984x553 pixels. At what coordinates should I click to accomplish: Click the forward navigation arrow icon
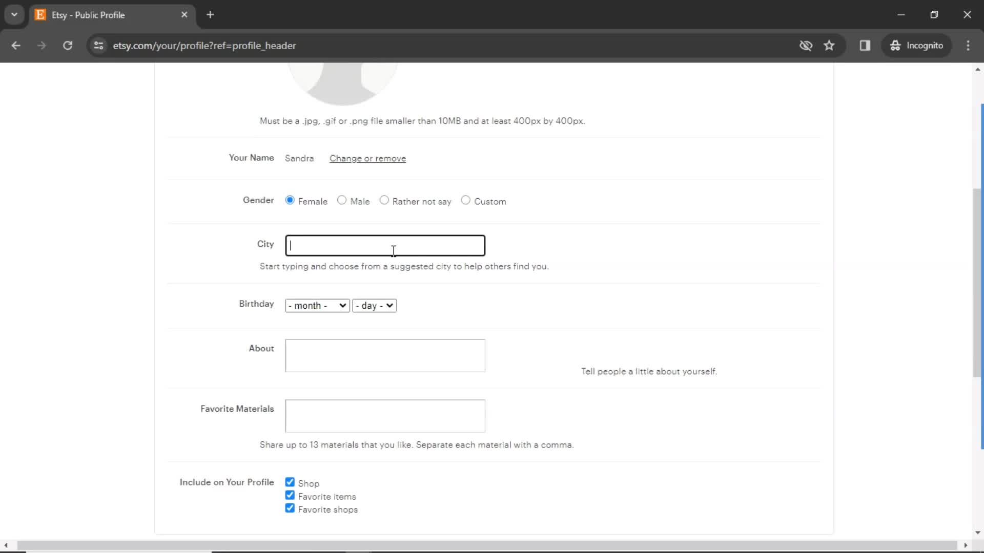click(42, 45)
